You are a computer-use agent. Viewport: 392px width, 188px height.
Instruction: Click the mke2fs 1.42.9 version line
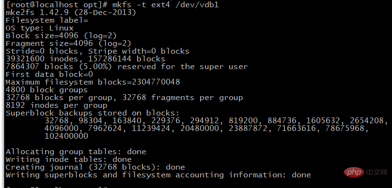(x=71, y=12)
